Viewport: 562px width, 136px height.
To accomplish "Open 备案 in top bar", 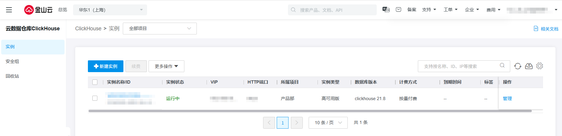I will point(412,10).
